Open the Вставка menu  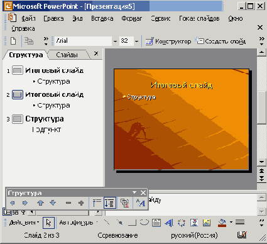click(x=102, y=18)
